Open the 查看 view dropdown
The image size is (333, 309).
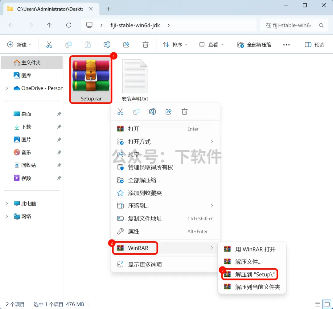211,45
